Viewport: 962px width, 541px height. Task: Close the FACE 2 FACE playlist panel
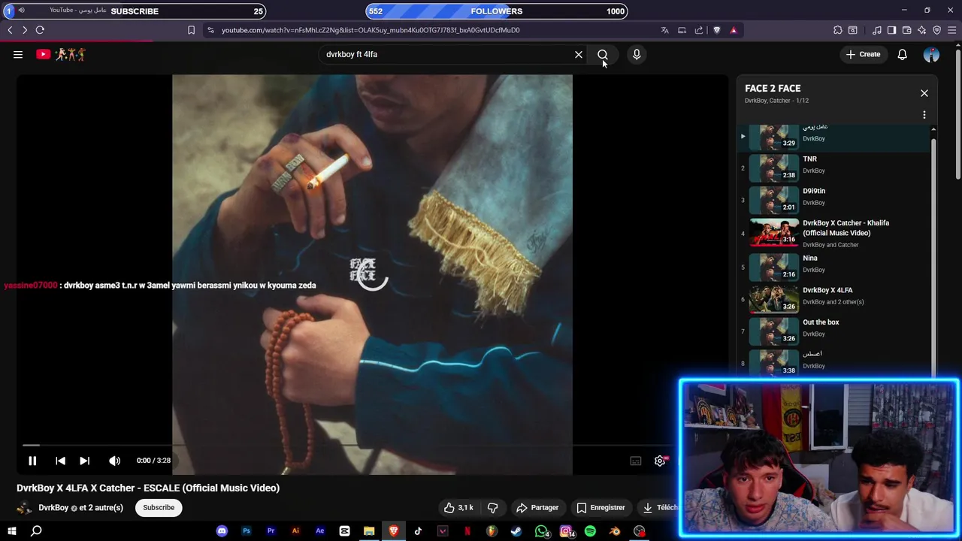pyautogui.click(x=924, y=93)
